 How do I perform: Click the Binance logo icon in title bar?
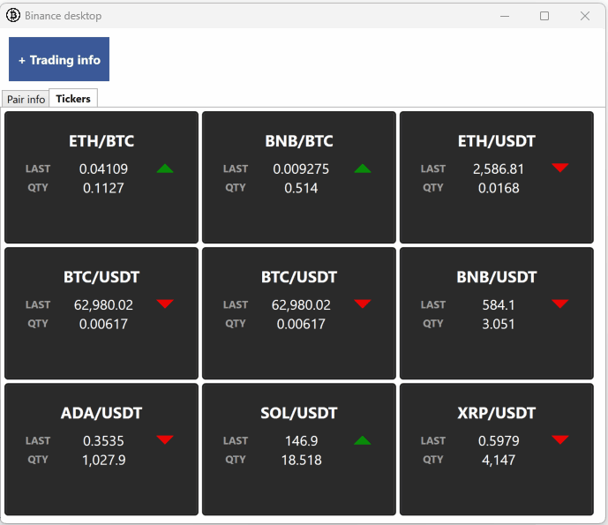[x=13, y=16]
